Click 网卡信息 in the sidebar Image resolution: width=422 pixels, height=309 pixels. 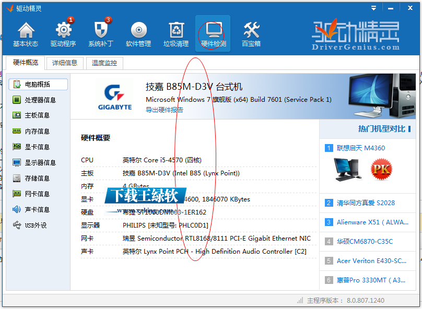[38, 194]
